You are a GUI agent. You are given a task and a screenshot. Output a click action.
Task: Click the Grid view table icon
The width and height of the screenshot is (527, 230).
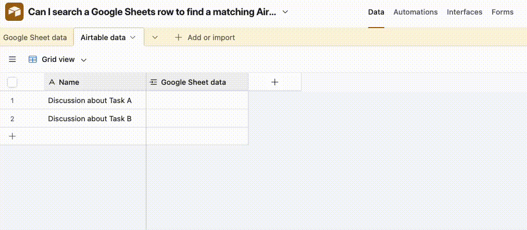(33, 60)
